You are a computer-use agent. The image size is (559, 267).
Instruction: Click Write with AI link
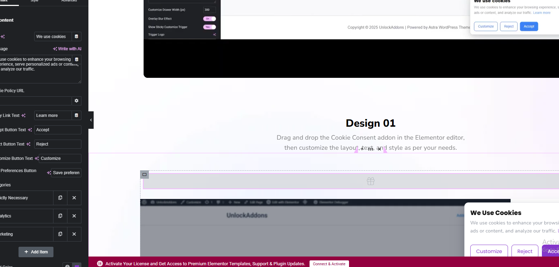pyautogui.click(x=67, y=49)
